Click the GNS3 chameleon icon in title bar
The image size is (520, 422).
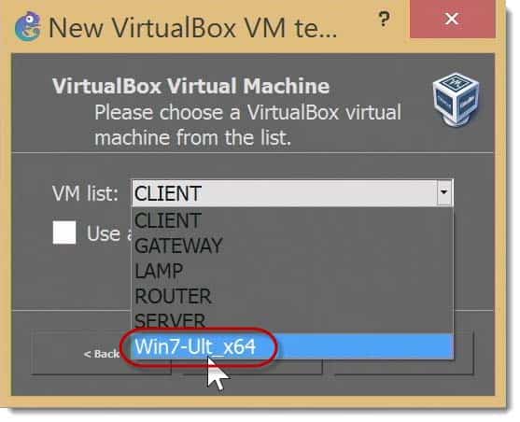[x=28, y=26]
